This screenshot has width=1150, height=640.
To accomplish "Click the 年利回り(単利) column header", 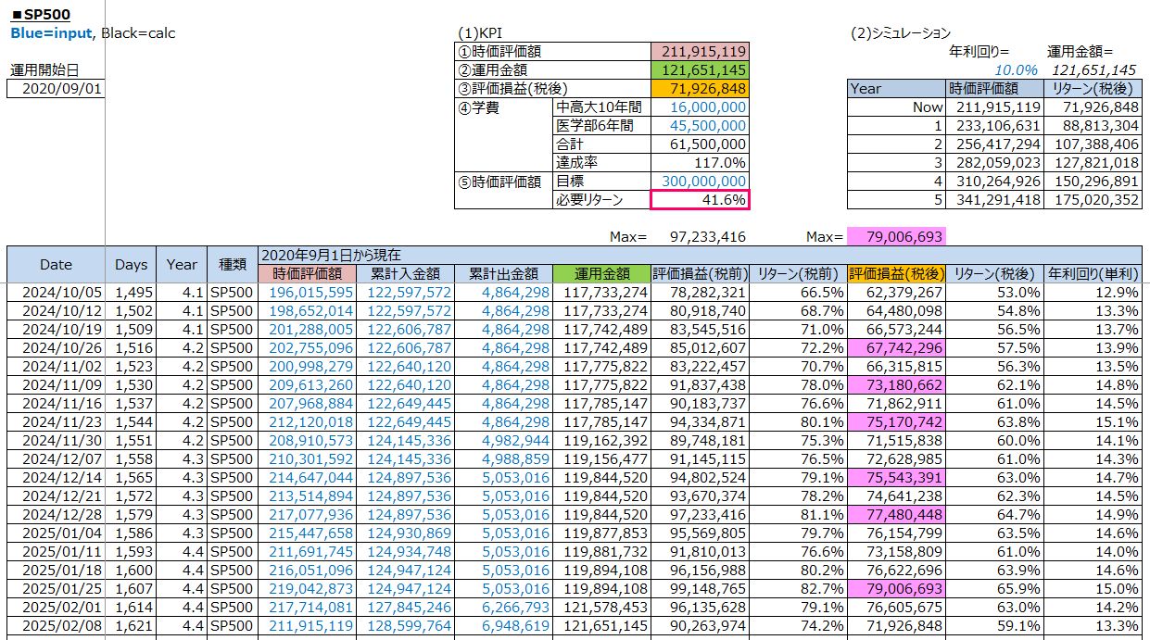I will [x=1093, y=274].
